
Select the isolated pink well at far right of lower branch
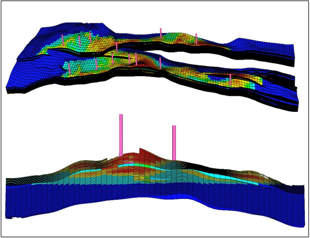tap(230, 79)
